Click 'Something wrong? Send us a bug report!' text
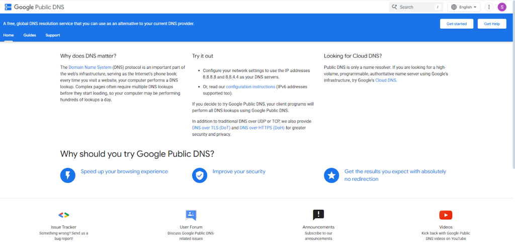Image resolution: width=515 pixels, height=248 pixels. (x=64, y=236)
